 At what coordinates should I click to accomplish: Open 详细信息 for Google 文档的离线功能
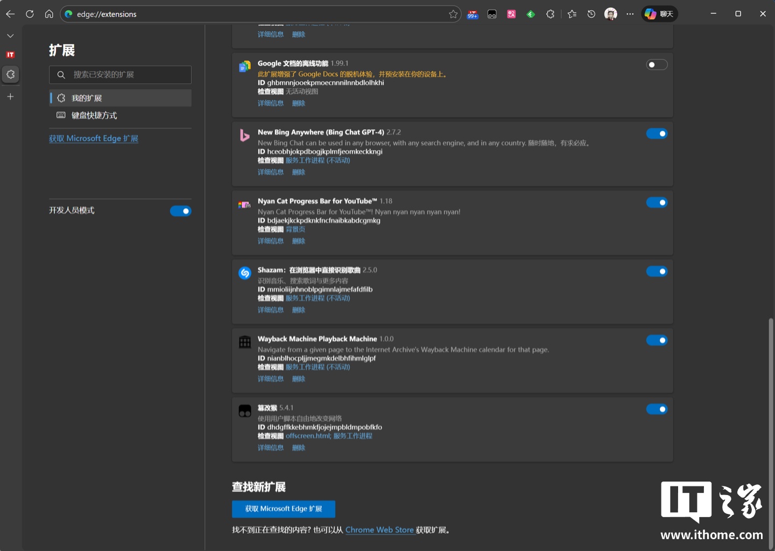tap(271, 103)
